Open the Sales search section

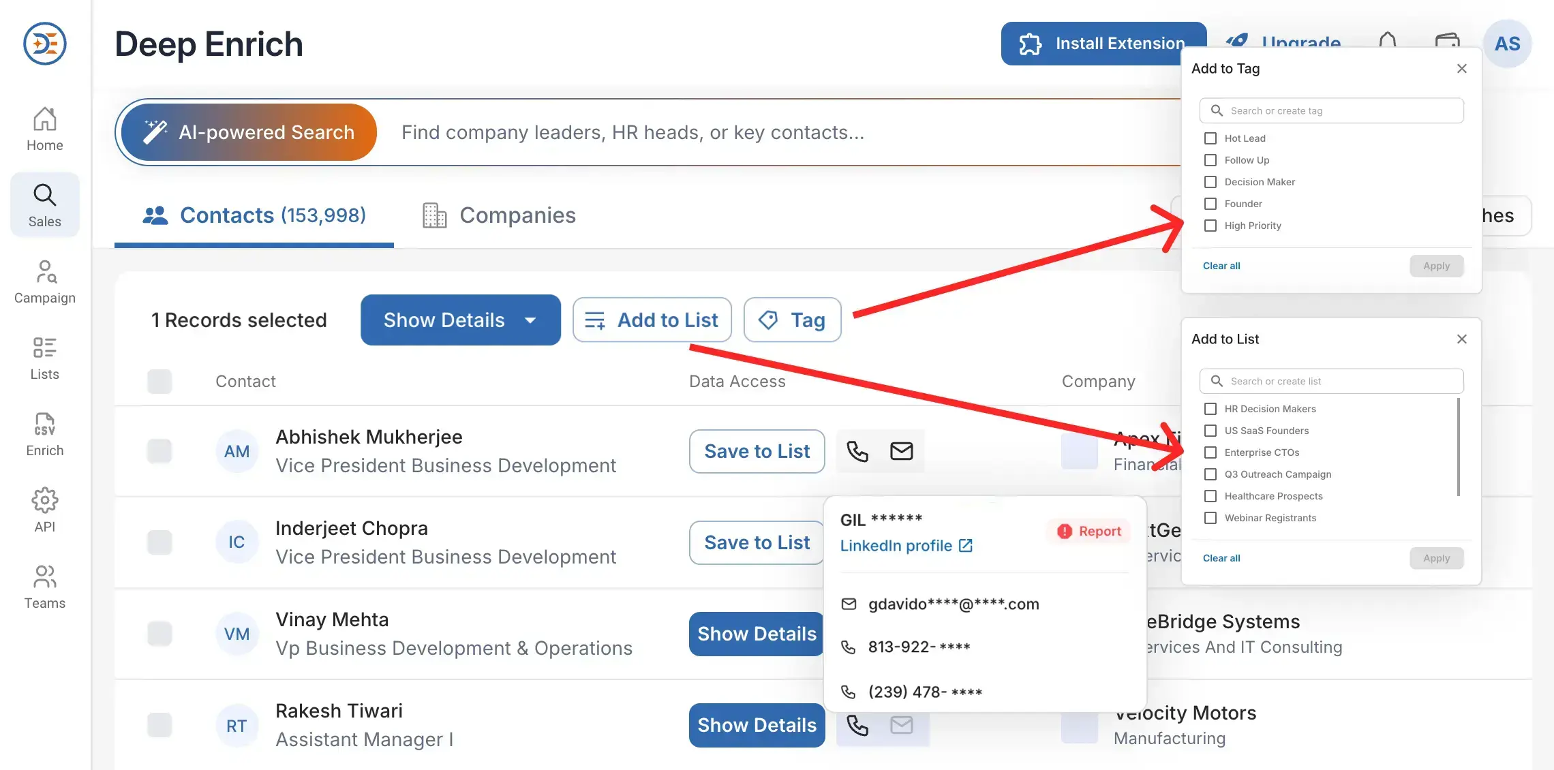(45, 206)
